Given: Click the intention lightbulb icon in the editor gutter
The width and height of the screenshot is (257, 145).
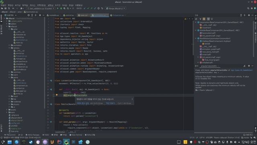Looking at the screenshot, I should (x=57, y=95).
